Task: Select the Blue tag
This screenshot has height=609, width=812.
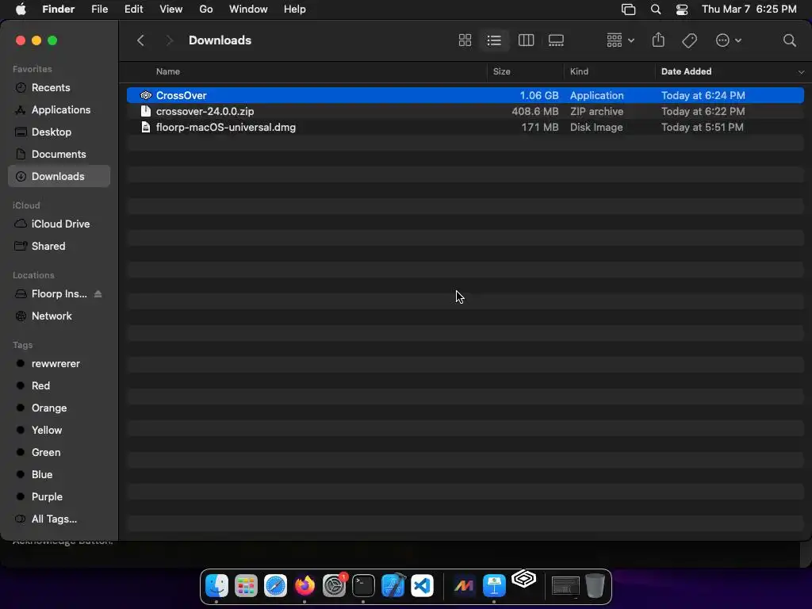Action: [59, 474]
